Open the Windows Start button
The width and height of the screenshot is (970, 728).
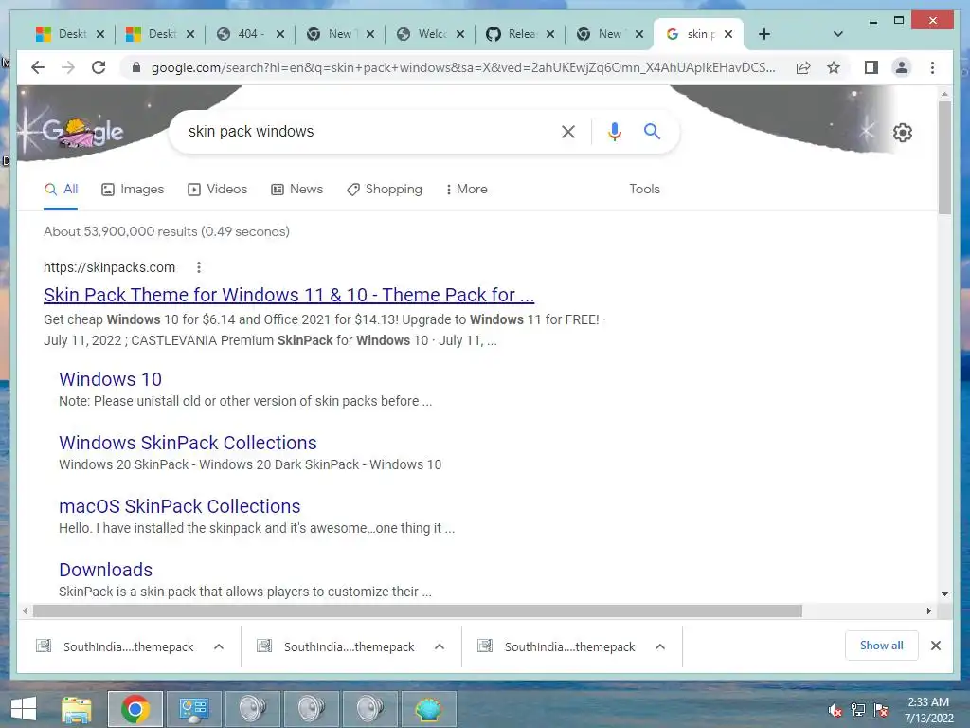pos(24,709)
